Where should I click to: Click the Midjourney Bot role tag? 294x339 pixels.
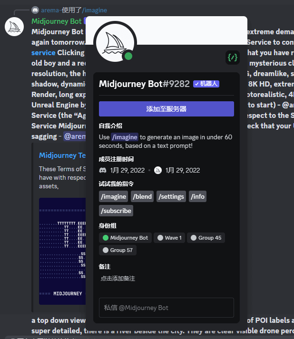[125, 238]
